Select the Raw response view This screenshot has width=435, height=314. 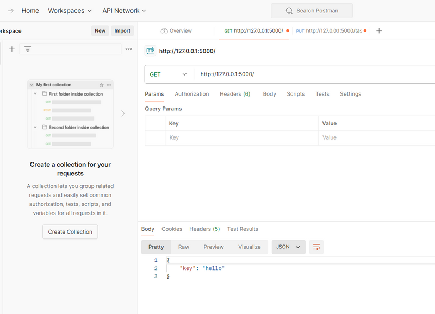pyautogui.click(x=184, y=247)
